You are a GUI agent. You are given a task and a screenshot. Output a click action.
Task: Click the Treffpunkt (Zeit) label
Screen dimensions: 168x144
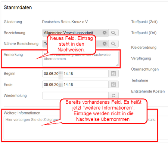(x=144, y=22)
